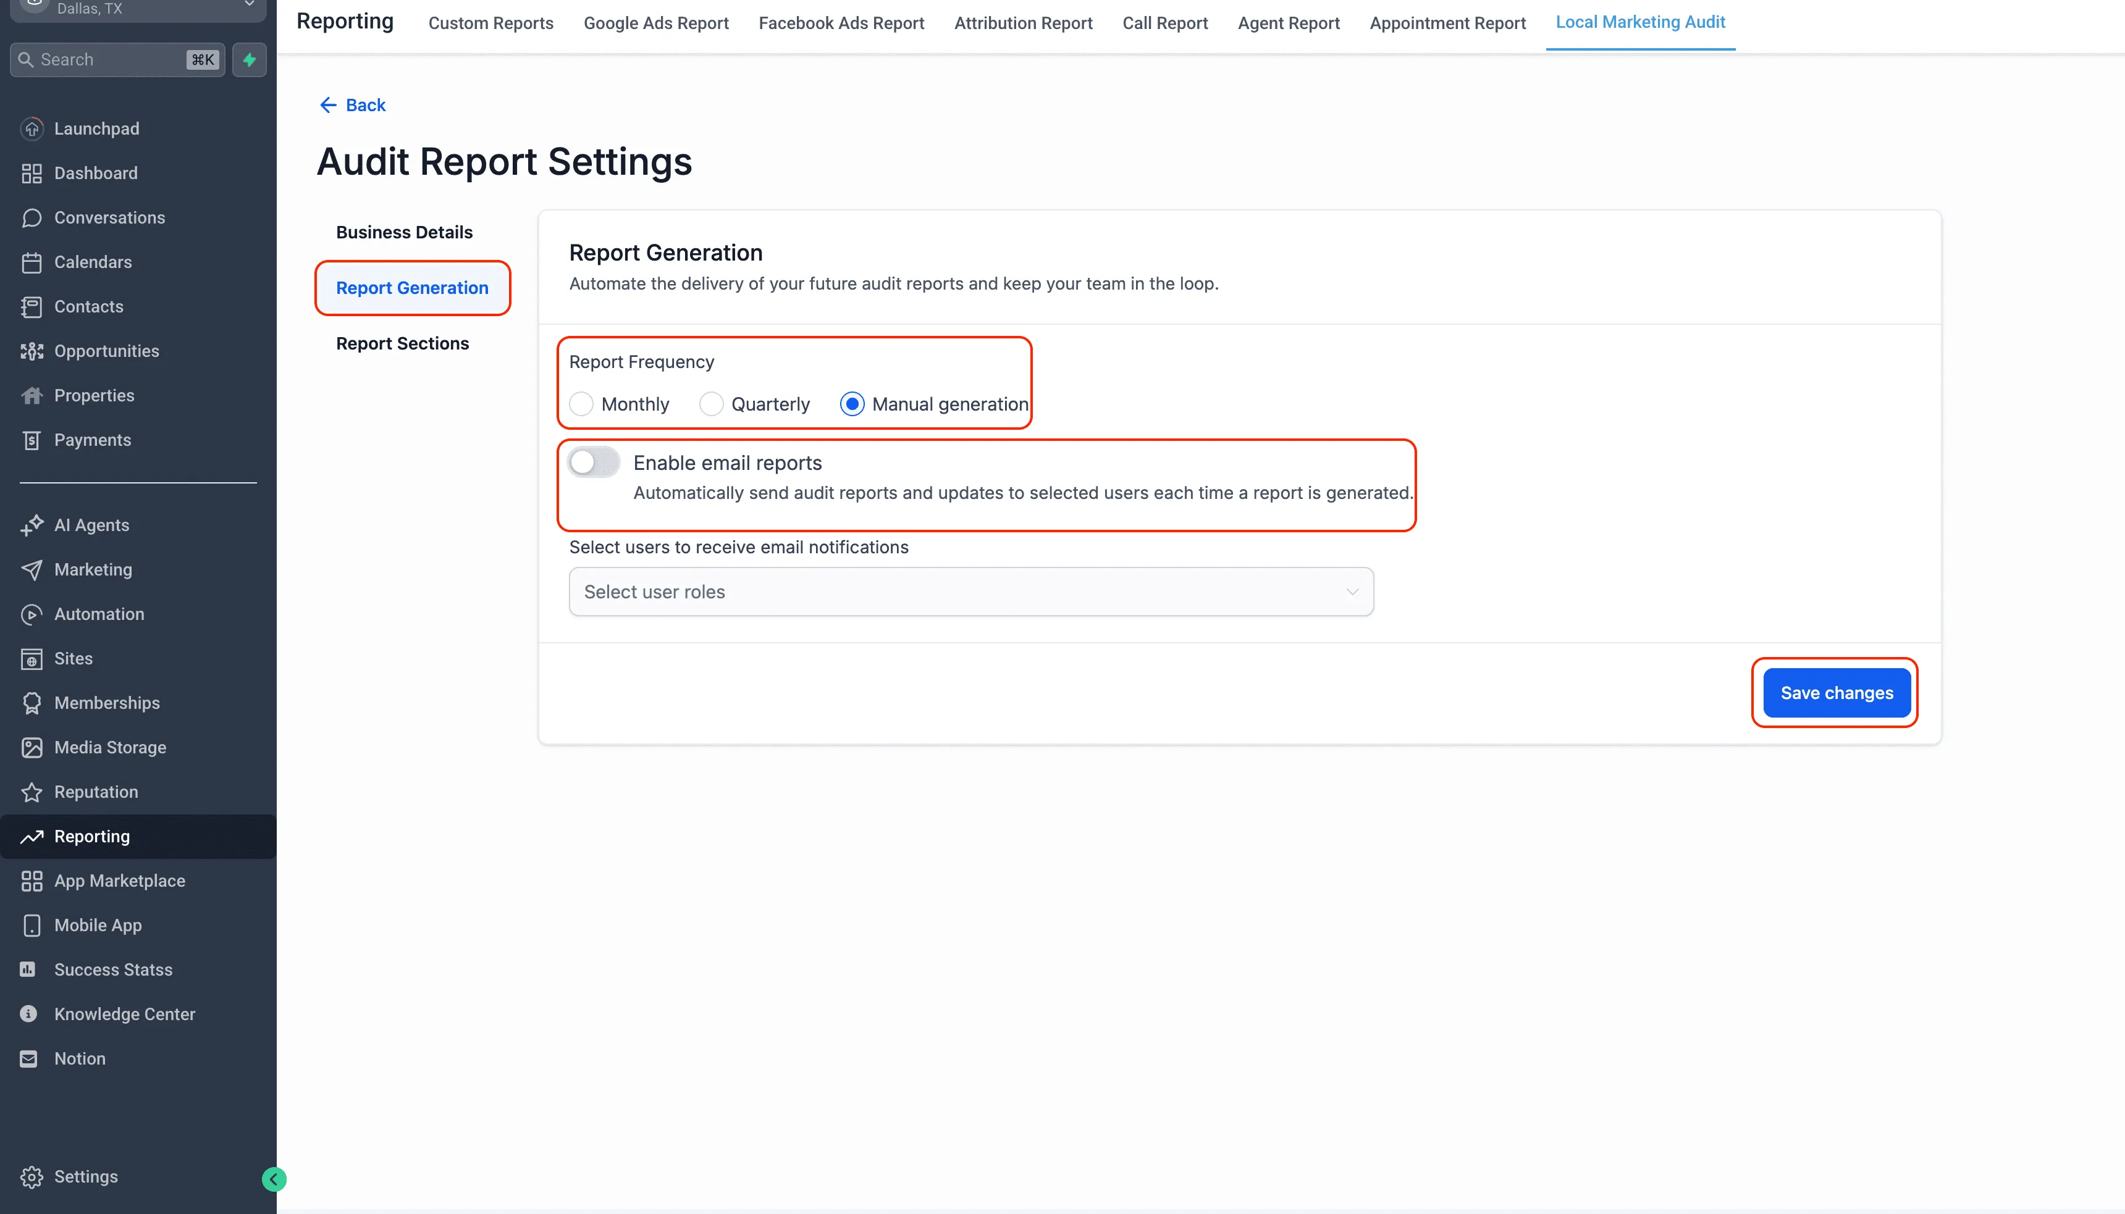Viewport: 2125px width, 1214px height.
Task: Open the Select user roles dropdown
Action: pos(970,591)
